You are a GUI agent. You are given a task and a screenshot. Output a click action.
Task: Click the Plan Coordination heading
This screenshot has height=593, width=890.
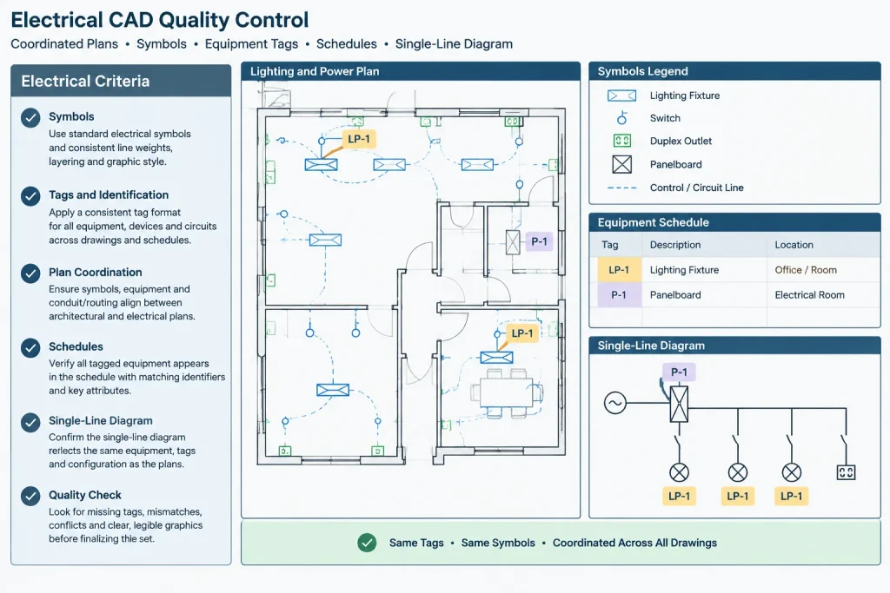click(x=95, y=272)
